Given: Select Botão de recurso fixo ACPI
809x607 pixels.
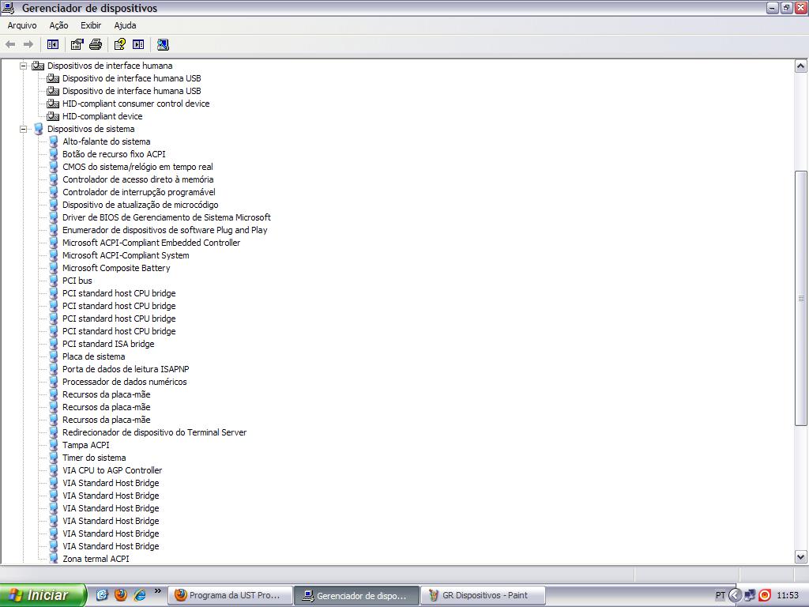Looking at the screenshot, I should coord(114,154).
